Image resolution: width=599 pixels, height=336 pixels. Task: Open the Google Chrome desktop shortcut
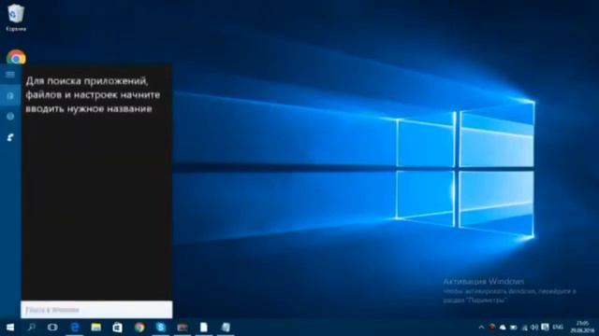click(x=16, y=57)
